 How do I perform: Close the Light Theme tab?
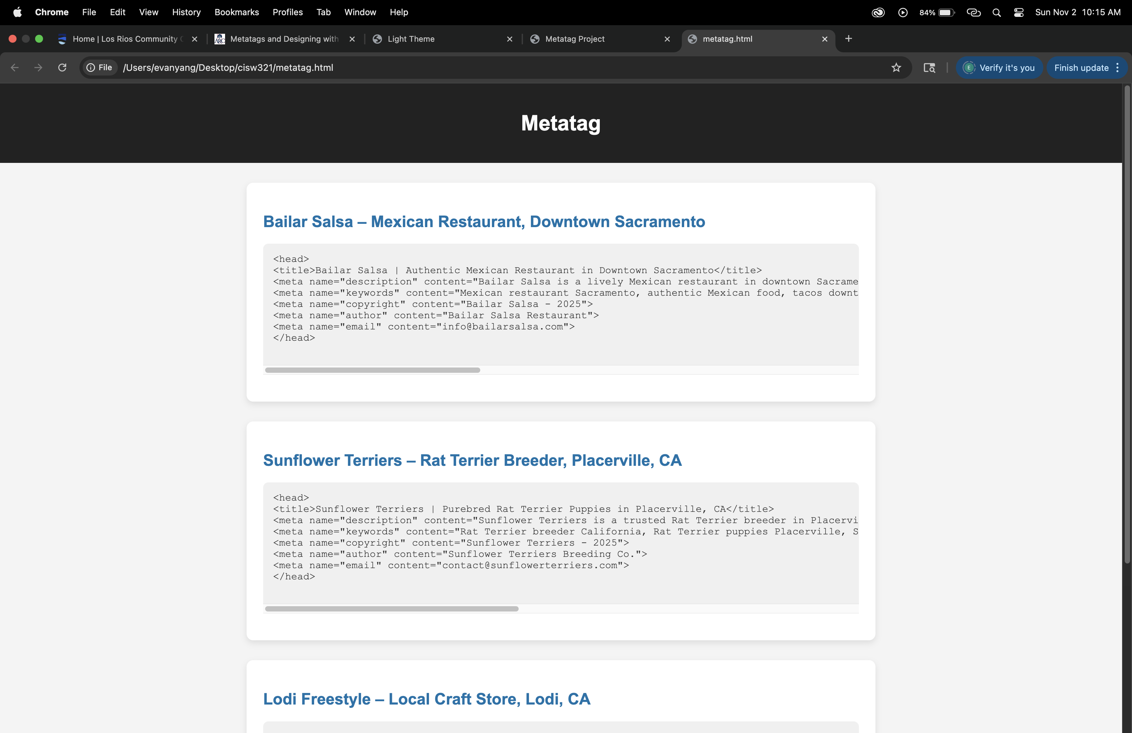tap(509, 39)
